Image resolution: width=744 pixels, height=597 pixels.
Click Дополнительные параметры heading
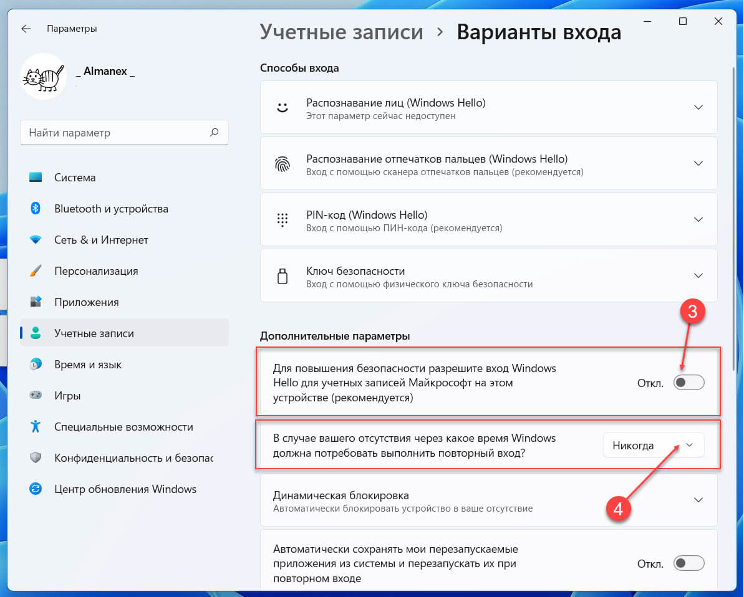click(x=335, y=336)
